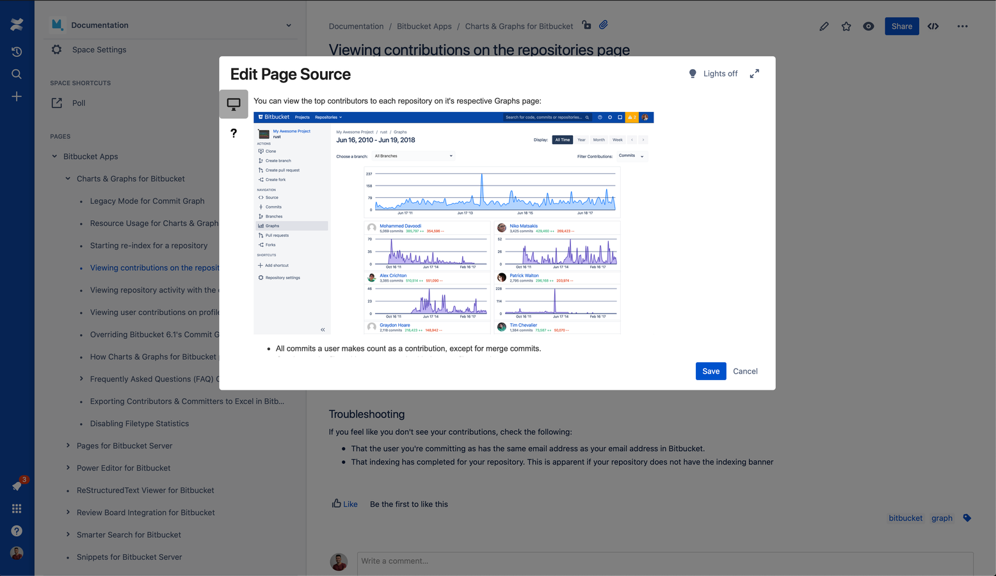Open How Charts & Graphs for Bitbucket page
Screen dimensions: 996x576
pyautogui.click(x=154, y=356)
